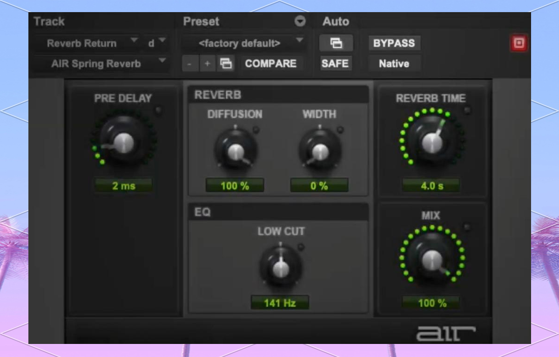The image size is (559, 357).
Task: Open the plug-in automation enable window icon
Action: [x=336, y=43]
